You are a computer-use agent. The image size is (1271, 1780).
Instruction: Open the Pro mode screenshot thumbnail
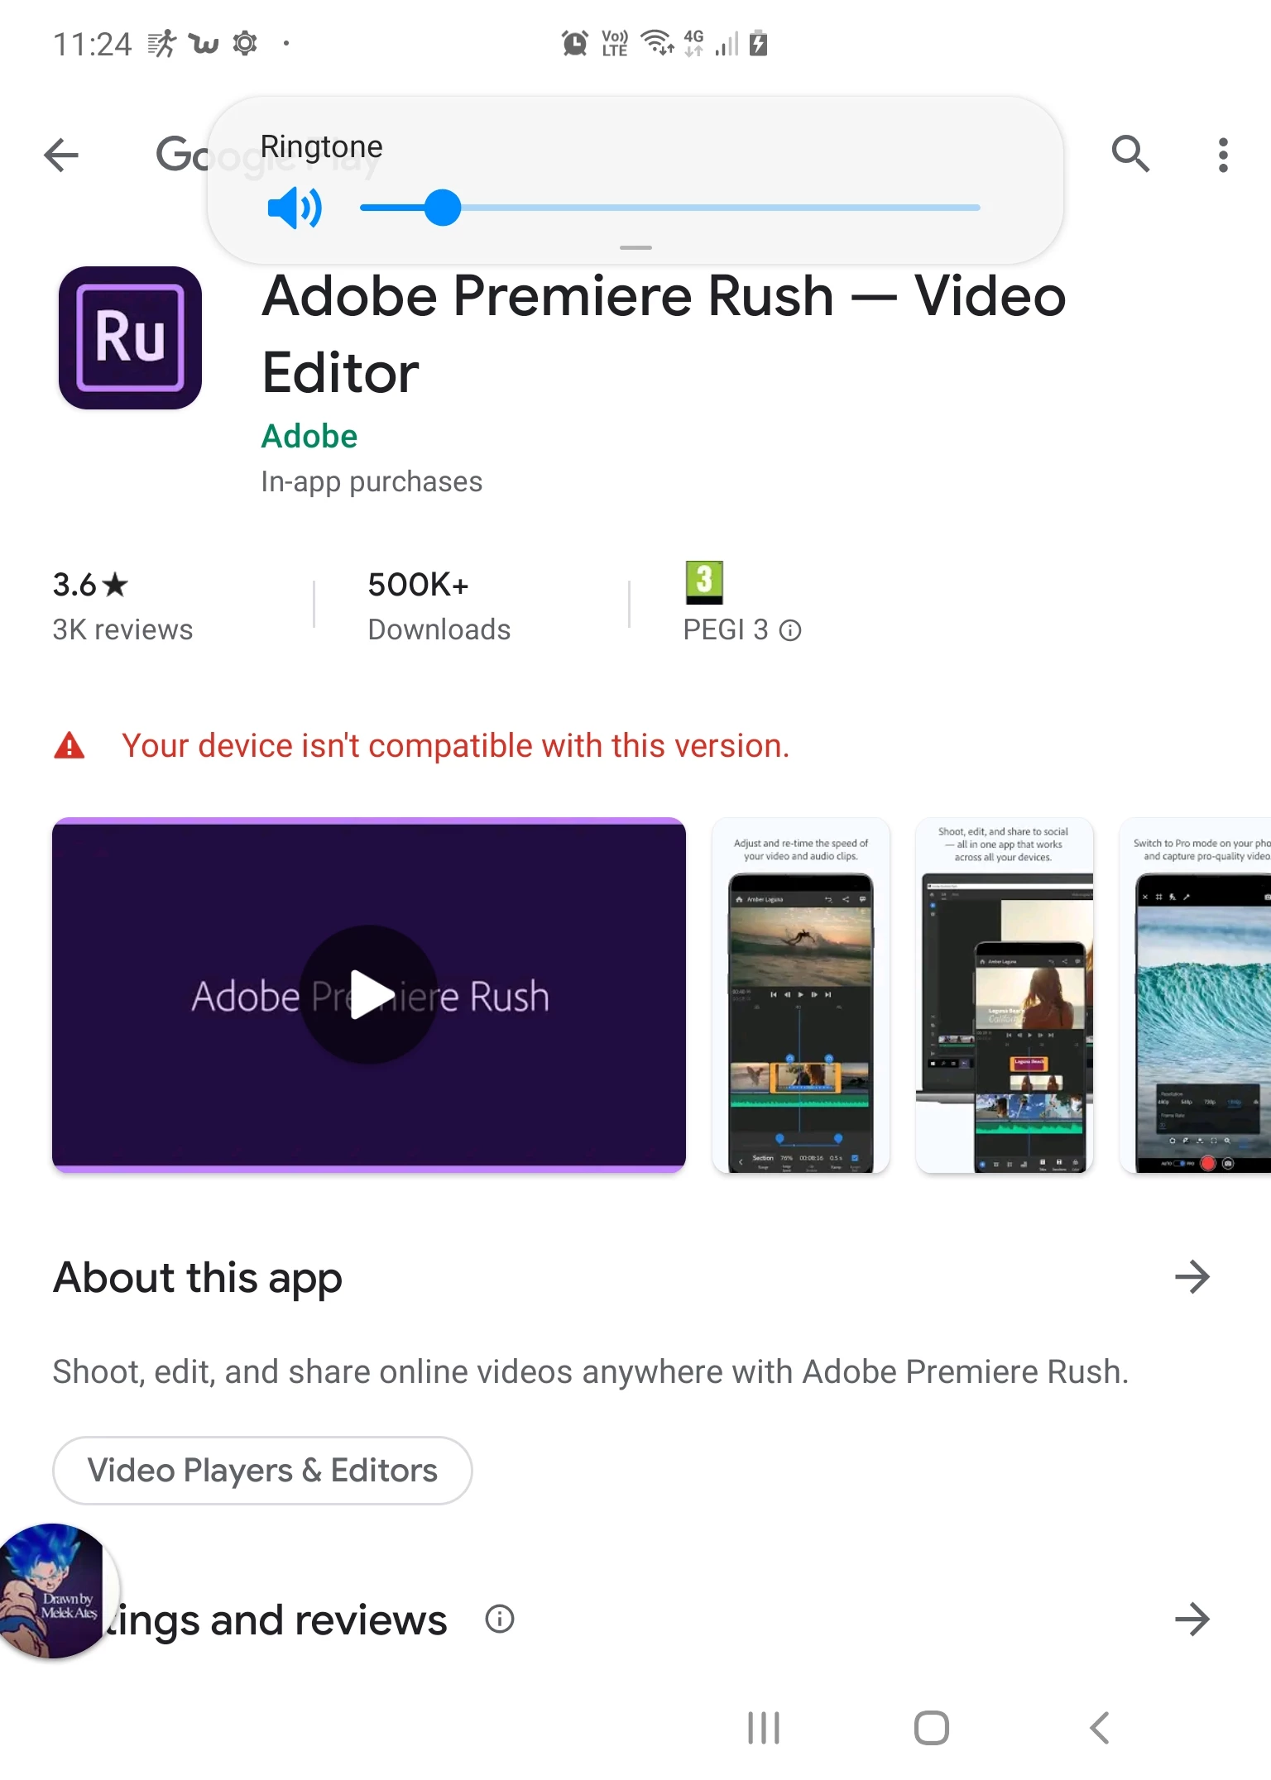pyautogui.click(x=1196, y=995)
